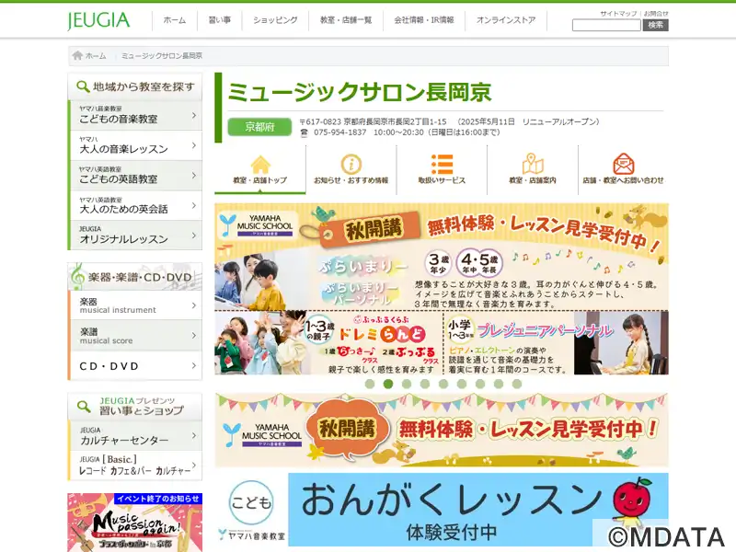Click the home icon in breadcrumb
The height and width of the screenshot is (552, 736).
click(x=77, y=56)
